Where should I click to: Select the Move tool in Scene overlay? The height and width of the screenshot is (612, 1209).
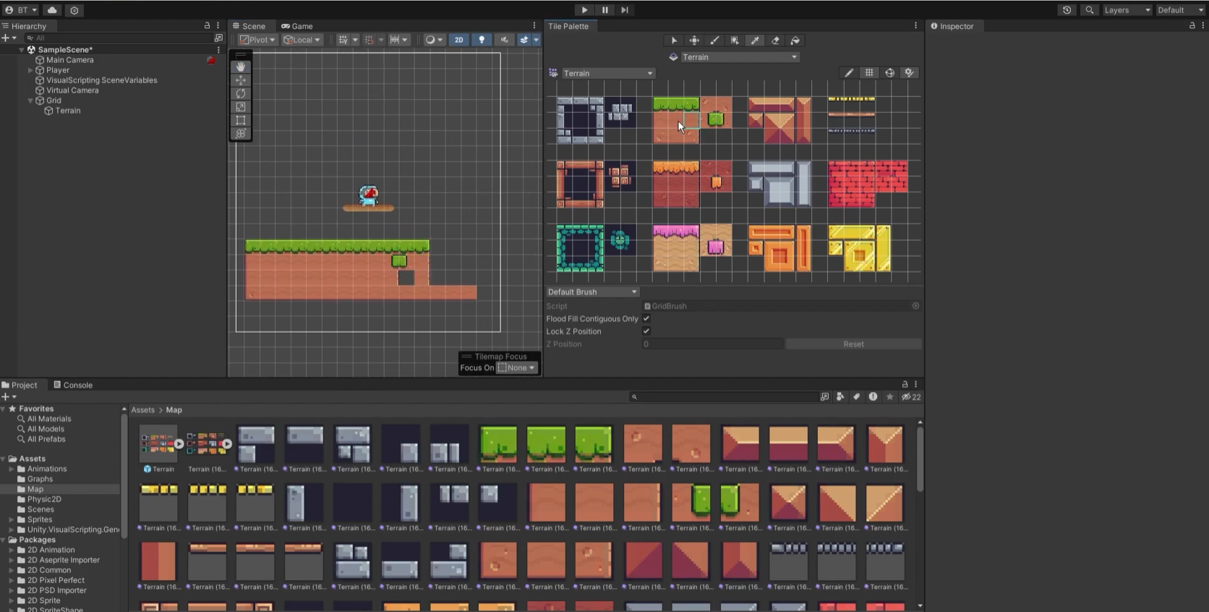[x=241, y=80]
